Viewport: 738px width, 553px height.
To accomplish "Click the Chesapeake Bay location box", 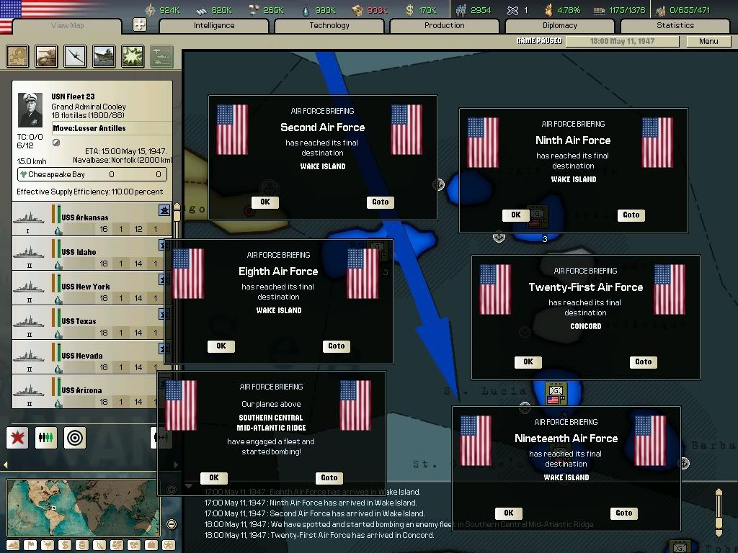I will 92,174.
